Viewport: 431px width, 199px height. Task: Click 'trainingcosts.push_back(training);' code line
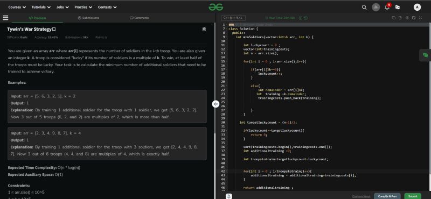[289, 98]
